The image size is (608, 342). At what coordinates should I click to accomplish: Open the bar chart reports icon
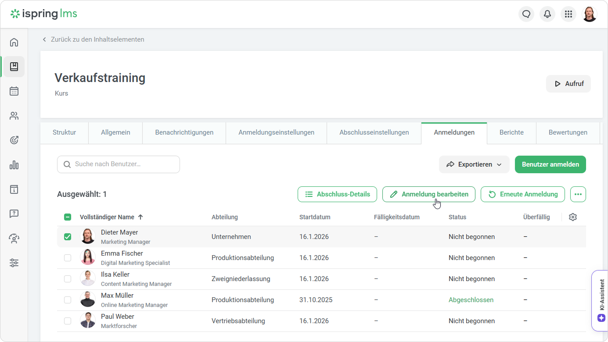tap(14, 165)
